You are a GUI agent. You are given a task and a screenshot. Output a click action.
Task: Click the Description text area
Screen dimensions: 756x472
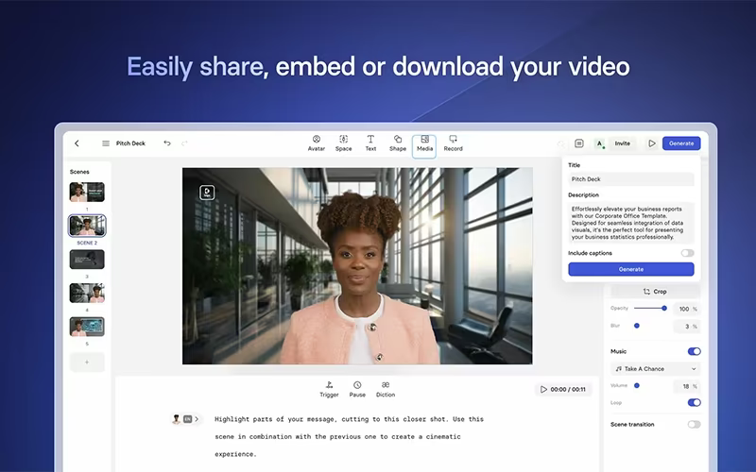coord(630,223)
